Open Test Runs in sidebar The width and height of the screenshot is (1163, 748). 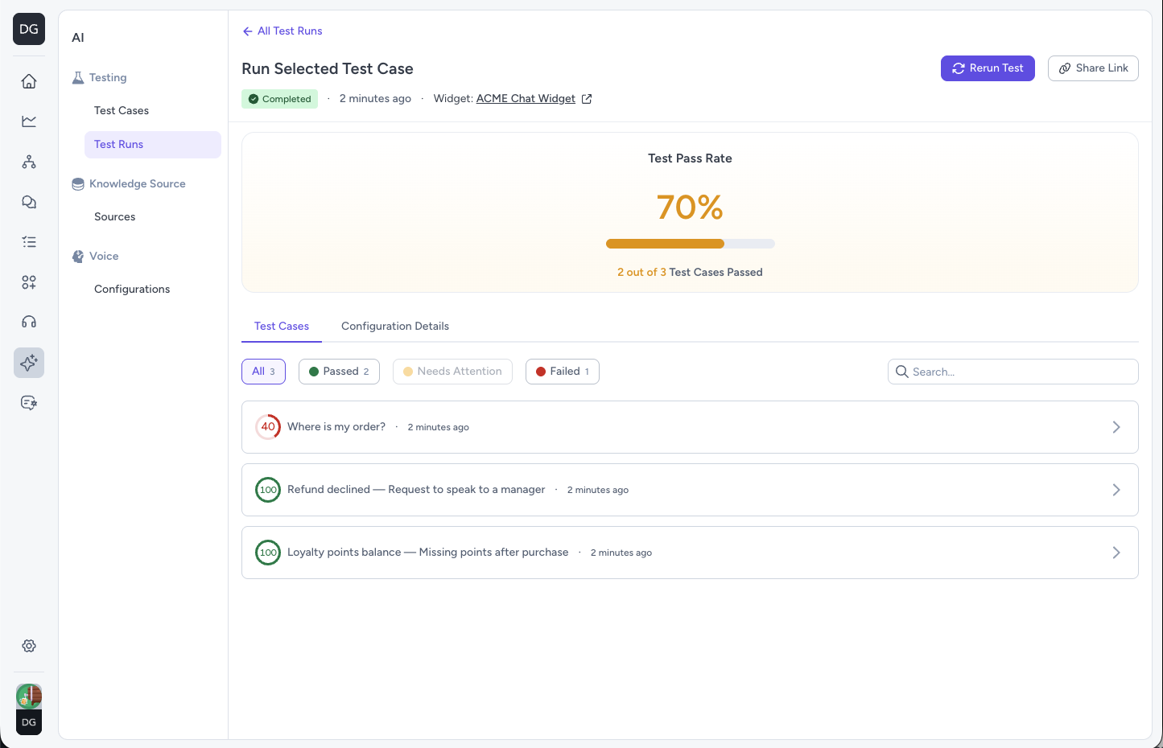pos(153,145)
